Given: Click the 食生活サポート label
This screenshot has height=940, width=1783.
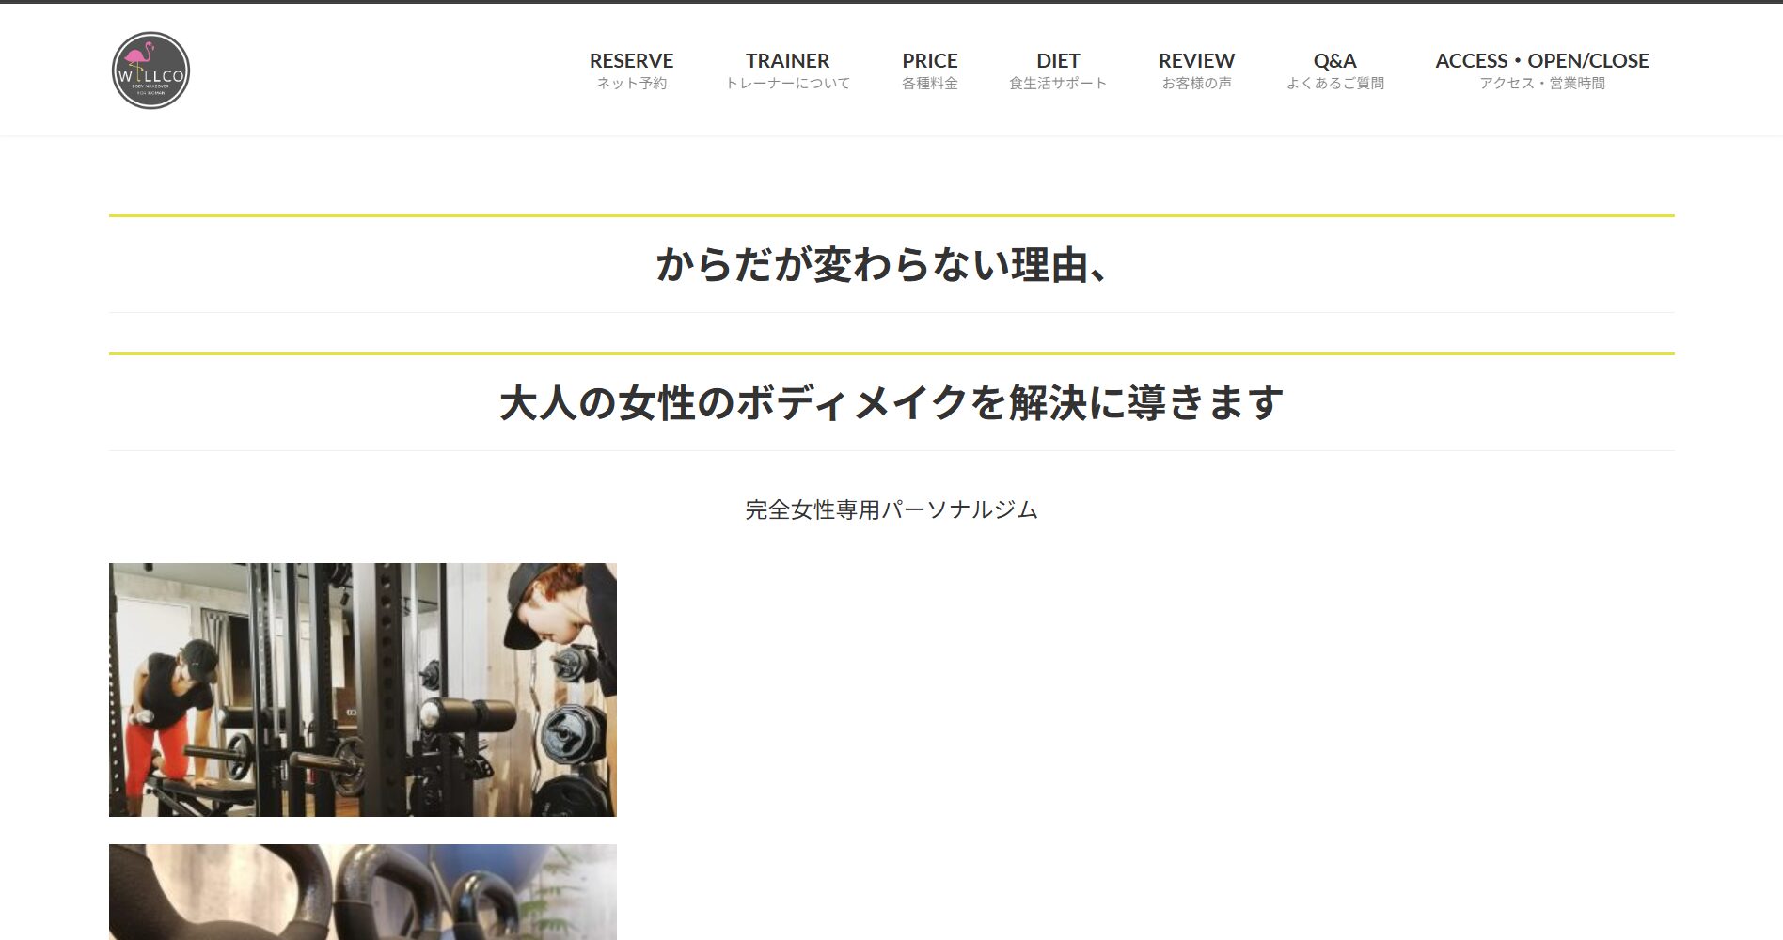Looking at the screenshot, I should coord(1058,84).
